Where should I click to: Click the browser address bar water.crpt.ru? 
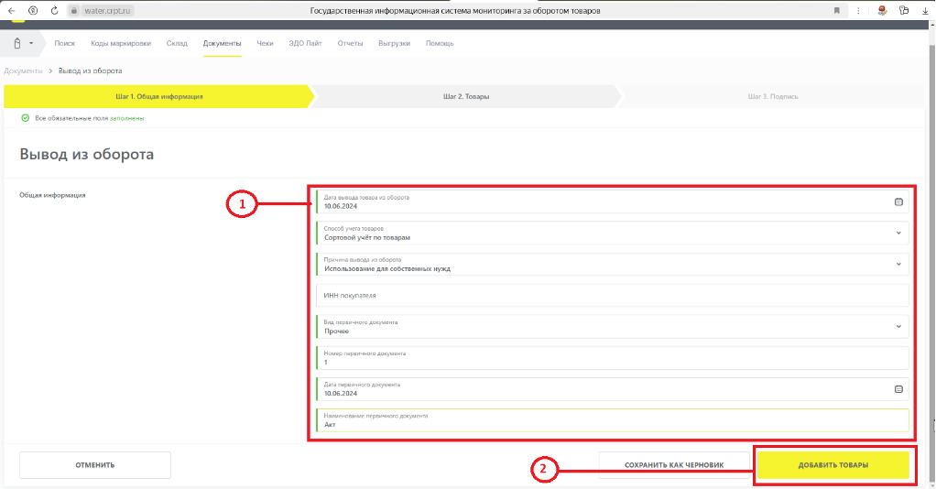point(107,11)
